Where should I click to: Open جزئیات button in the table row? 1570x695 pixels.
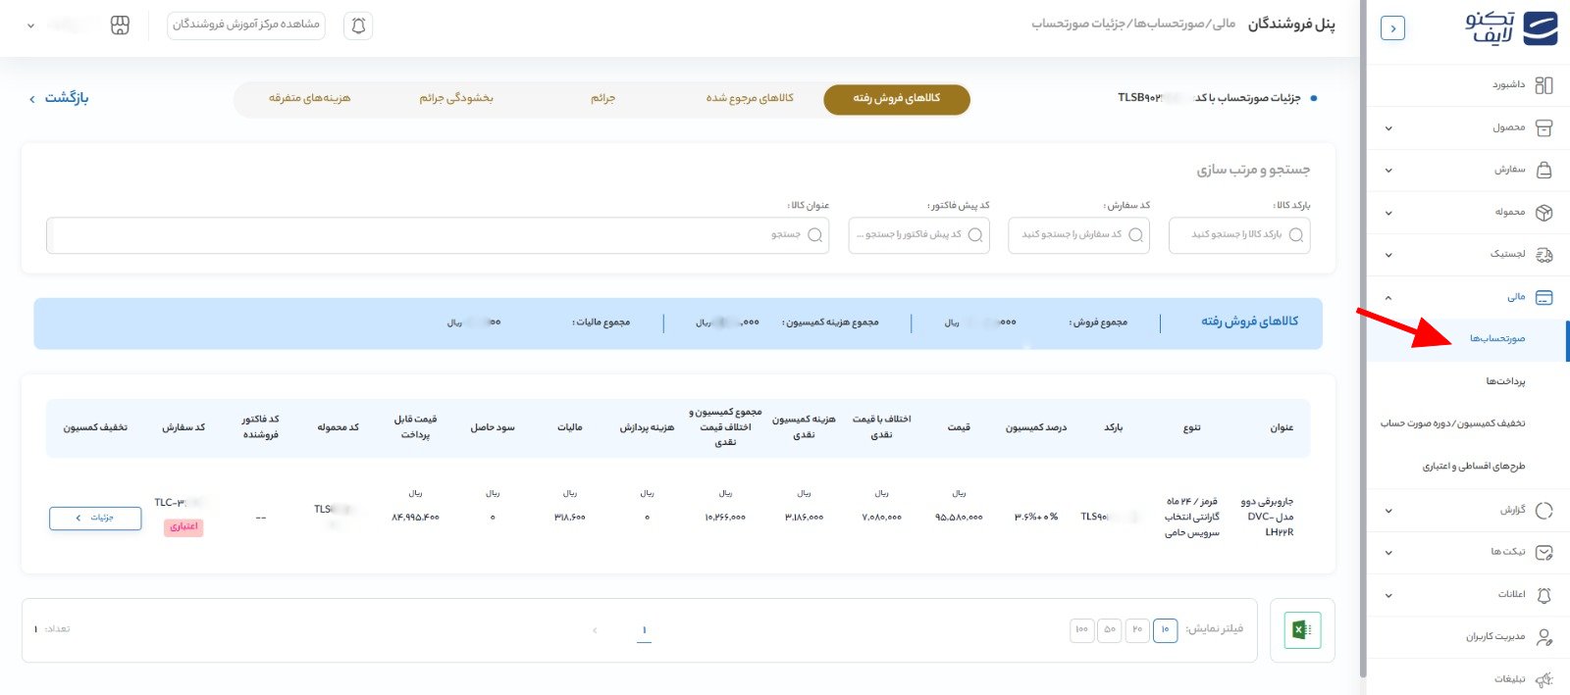(x=95, y=518)
